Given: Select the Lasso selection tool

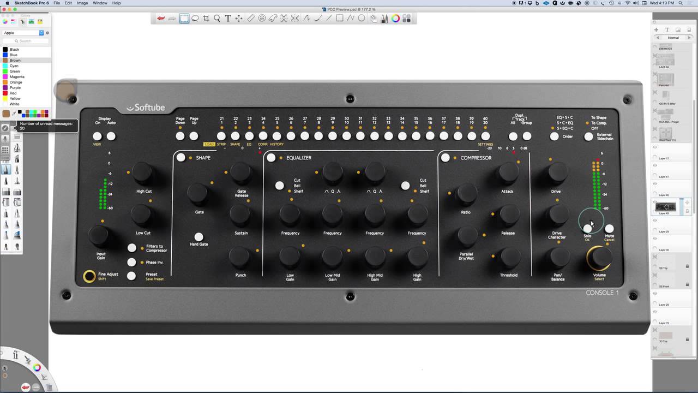Looking at the screenshot, I should [x=195, y=19].
